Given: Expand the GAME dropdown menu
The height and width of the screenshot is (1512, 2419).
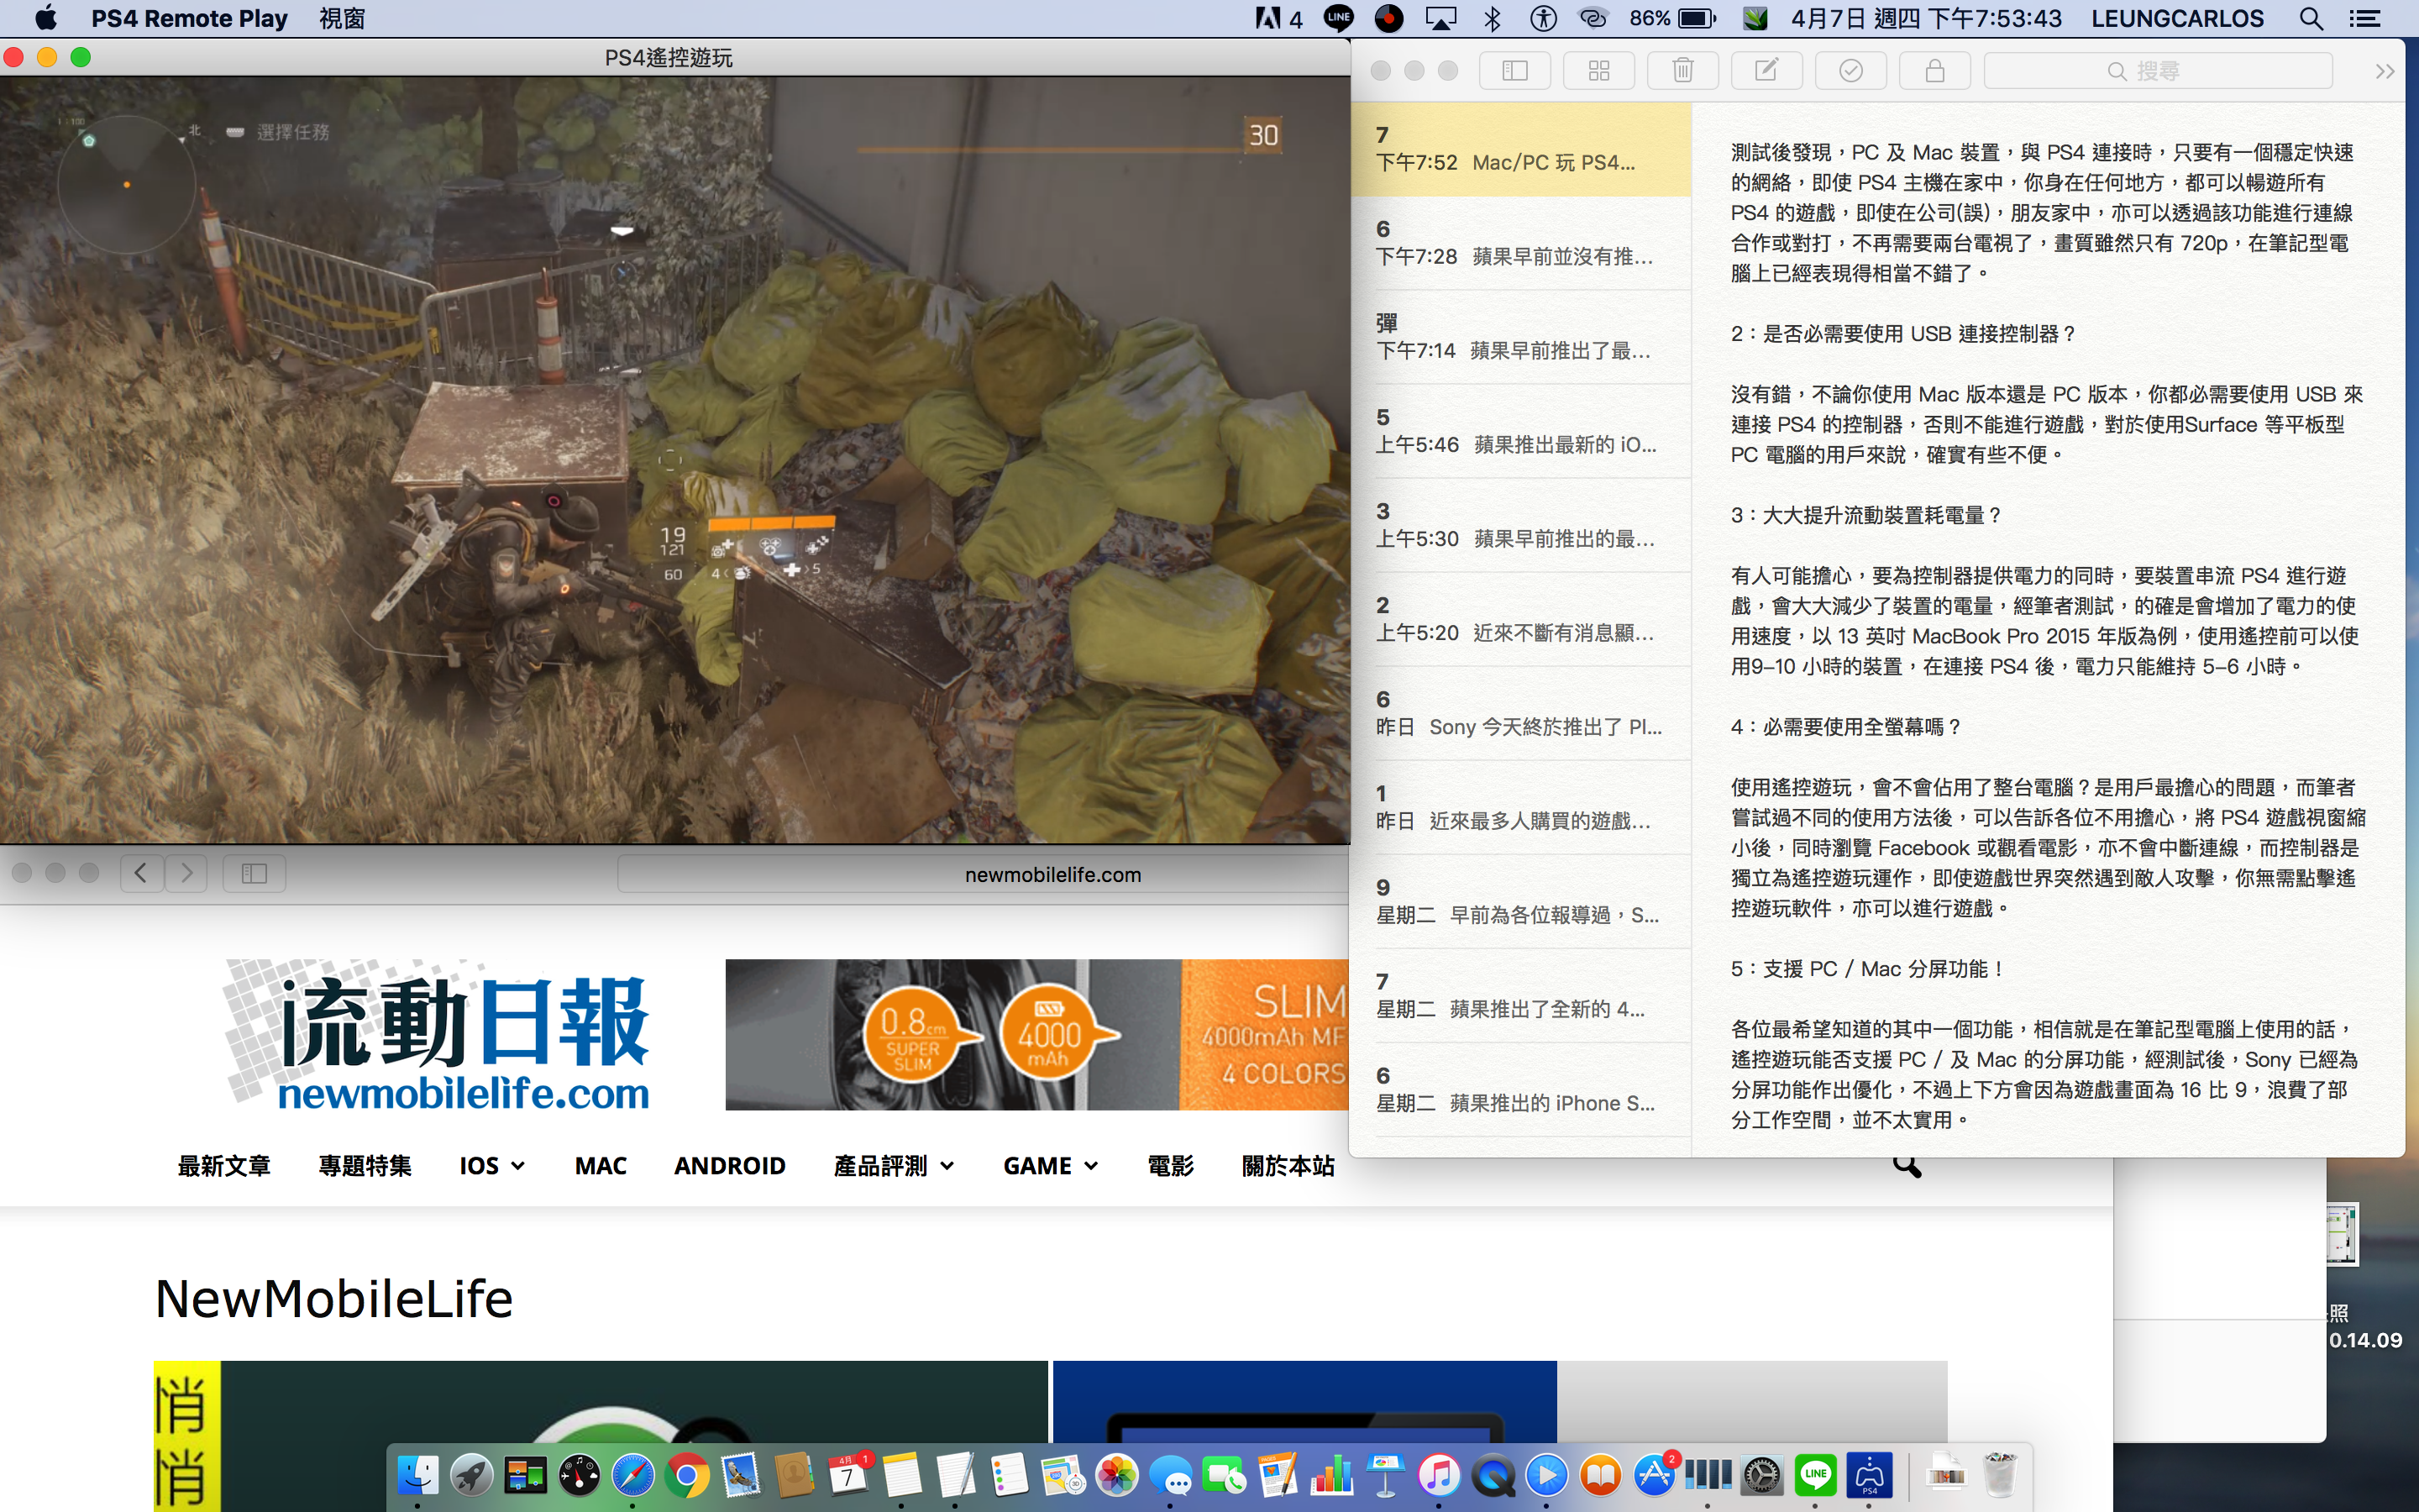Looking at the screenshot, I should coord(1051,1166).
